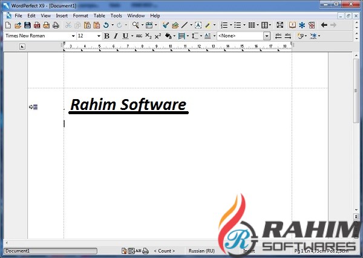Viewport: 363px width, 258px height.
Task: Open the Help menu
Action: click(155, 16)
